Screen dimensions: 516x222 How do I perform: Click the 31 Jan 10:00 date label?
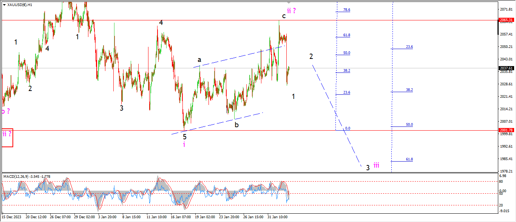(278, 217)
